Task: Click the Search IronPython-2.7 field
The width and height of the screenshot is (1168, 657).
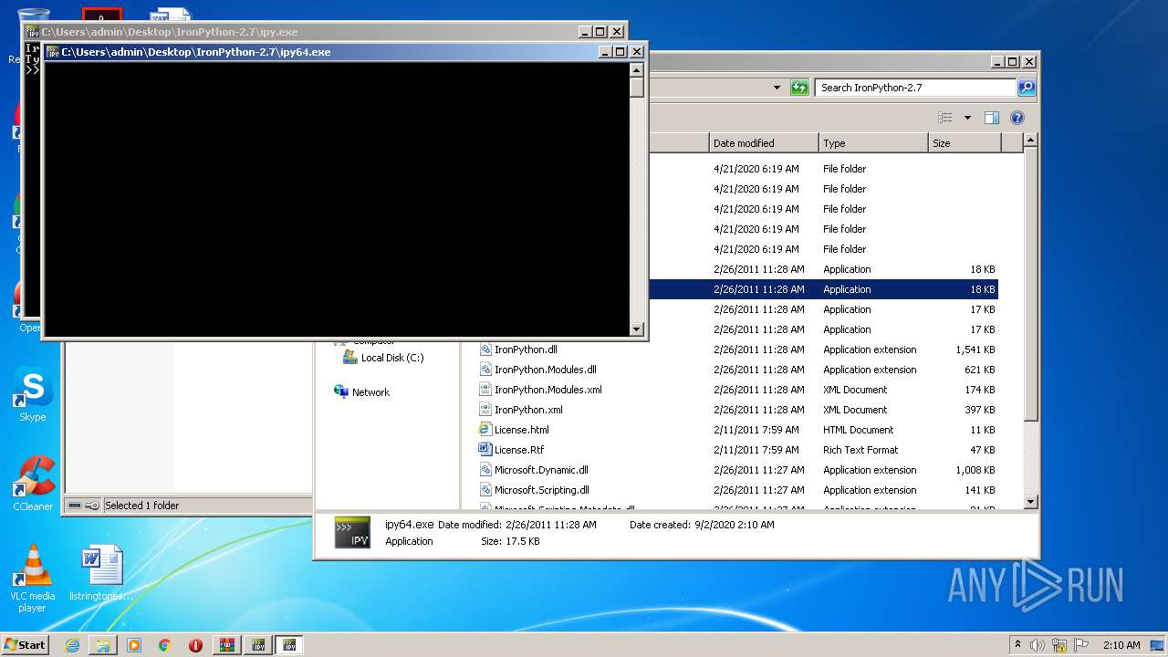Action: (915, 88)
